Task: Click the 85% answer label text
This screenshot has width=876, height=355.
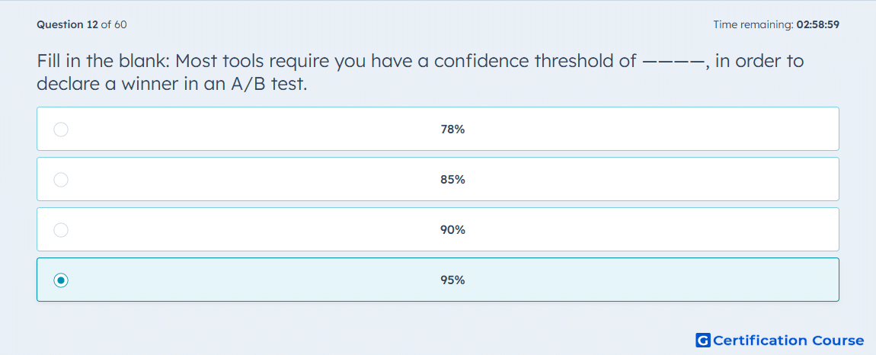Action: pyautogui.click(x=452, y=180)
